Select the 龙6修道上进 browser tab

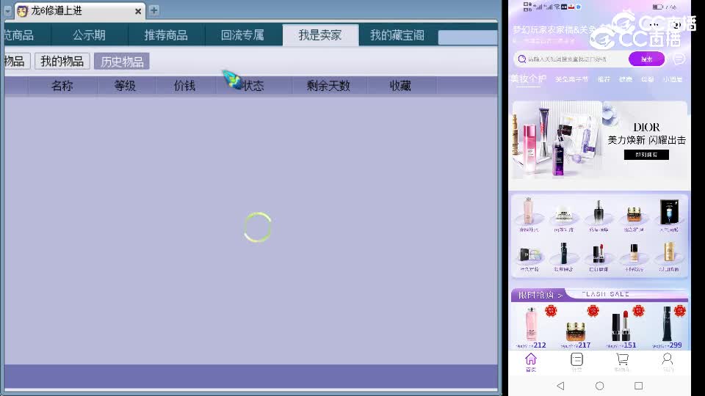[x=79, y=11]
